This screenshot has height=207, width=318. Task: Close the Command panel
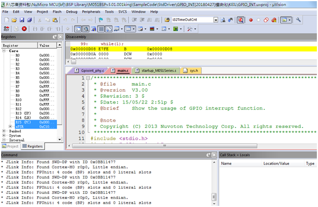click(214, 155)
